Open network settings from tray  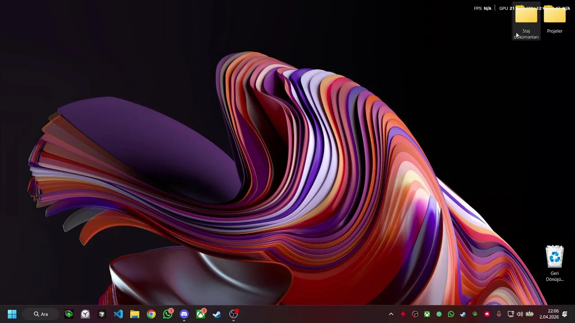(511, 314)
